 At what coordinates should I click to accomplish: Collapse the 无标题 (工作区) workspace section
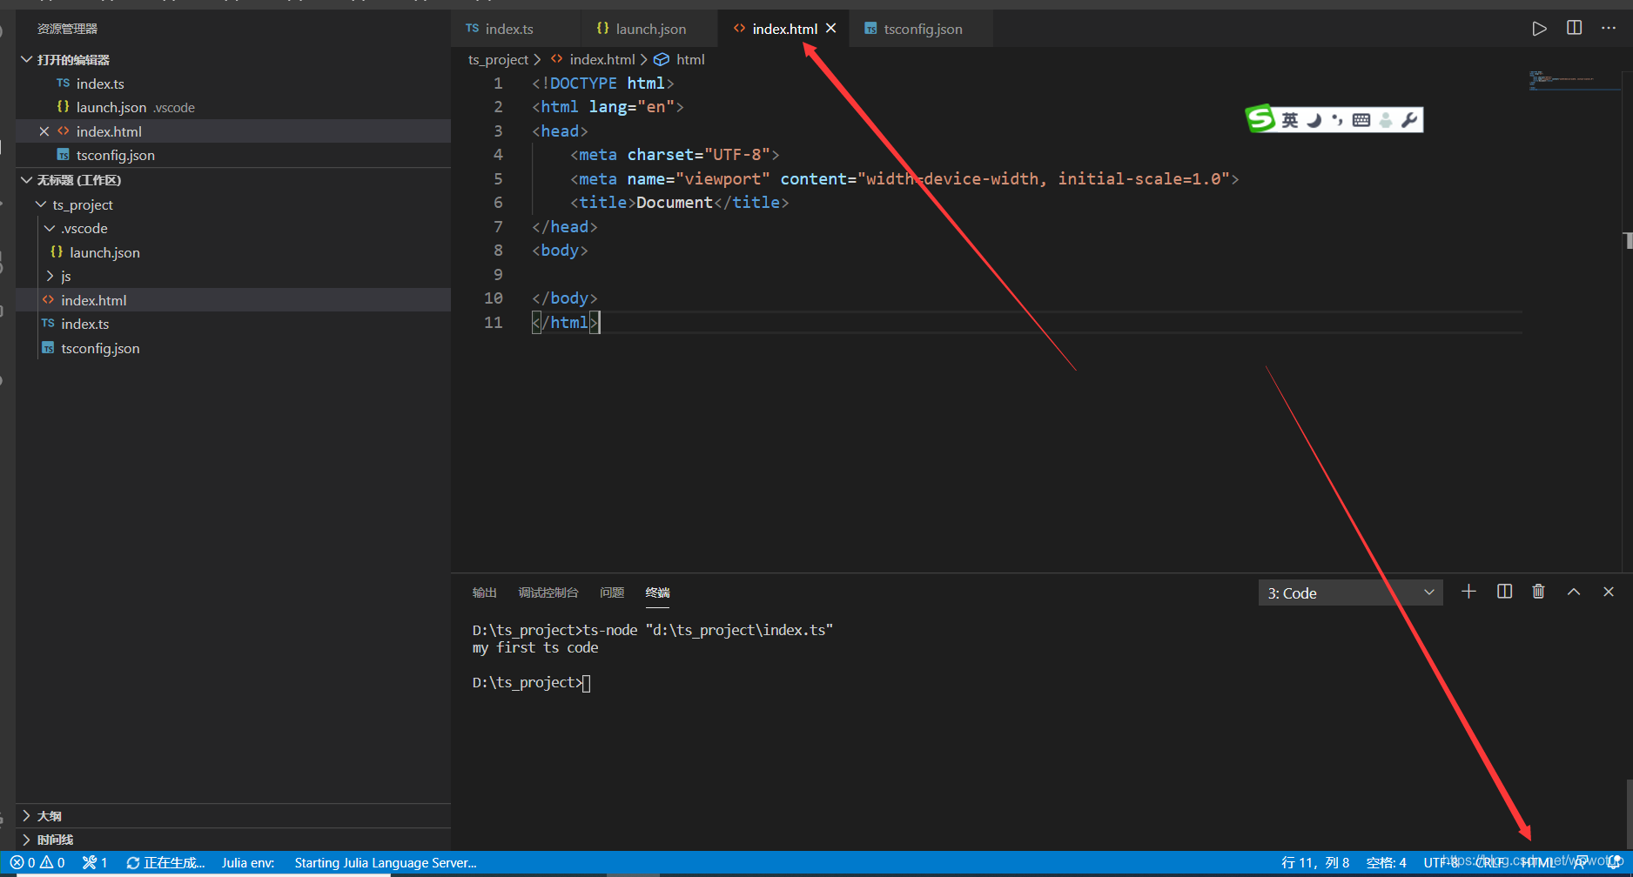[x=233, y=180]
